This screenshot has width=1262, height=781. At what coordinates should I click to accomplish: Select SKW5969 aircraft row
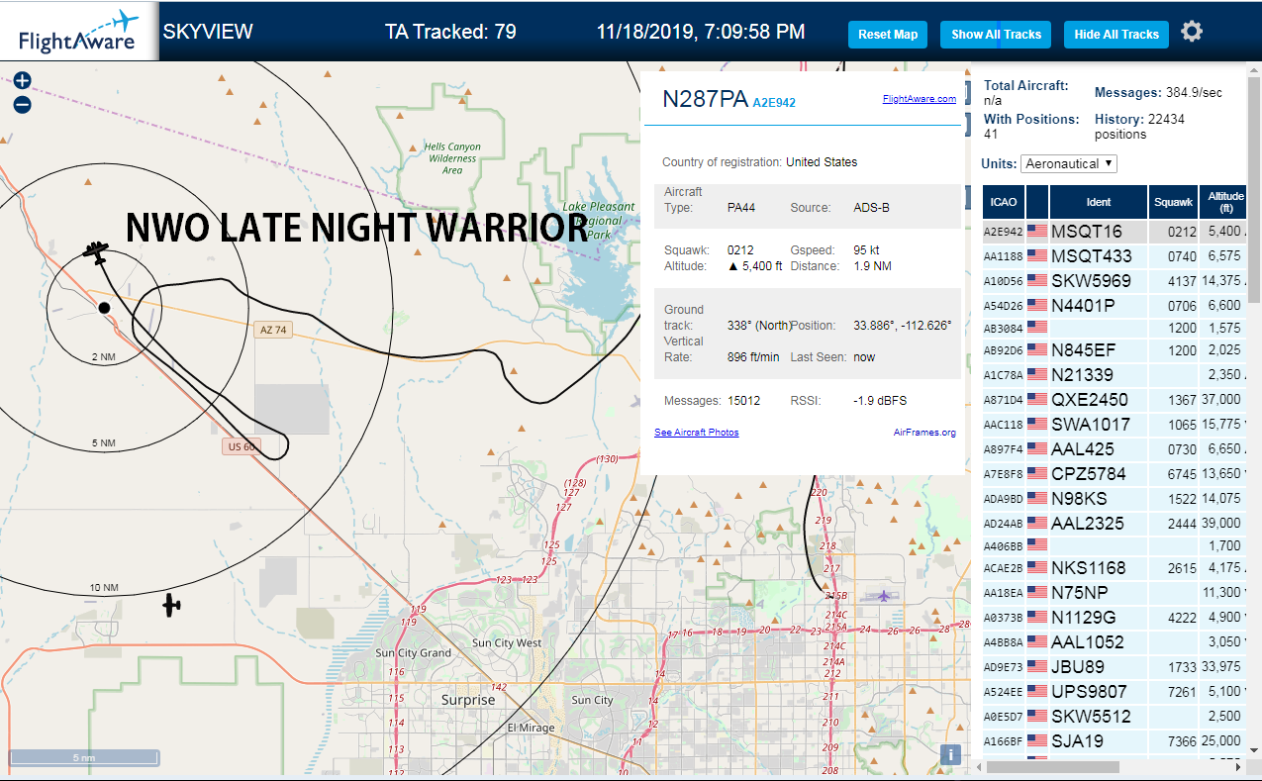1115,280
